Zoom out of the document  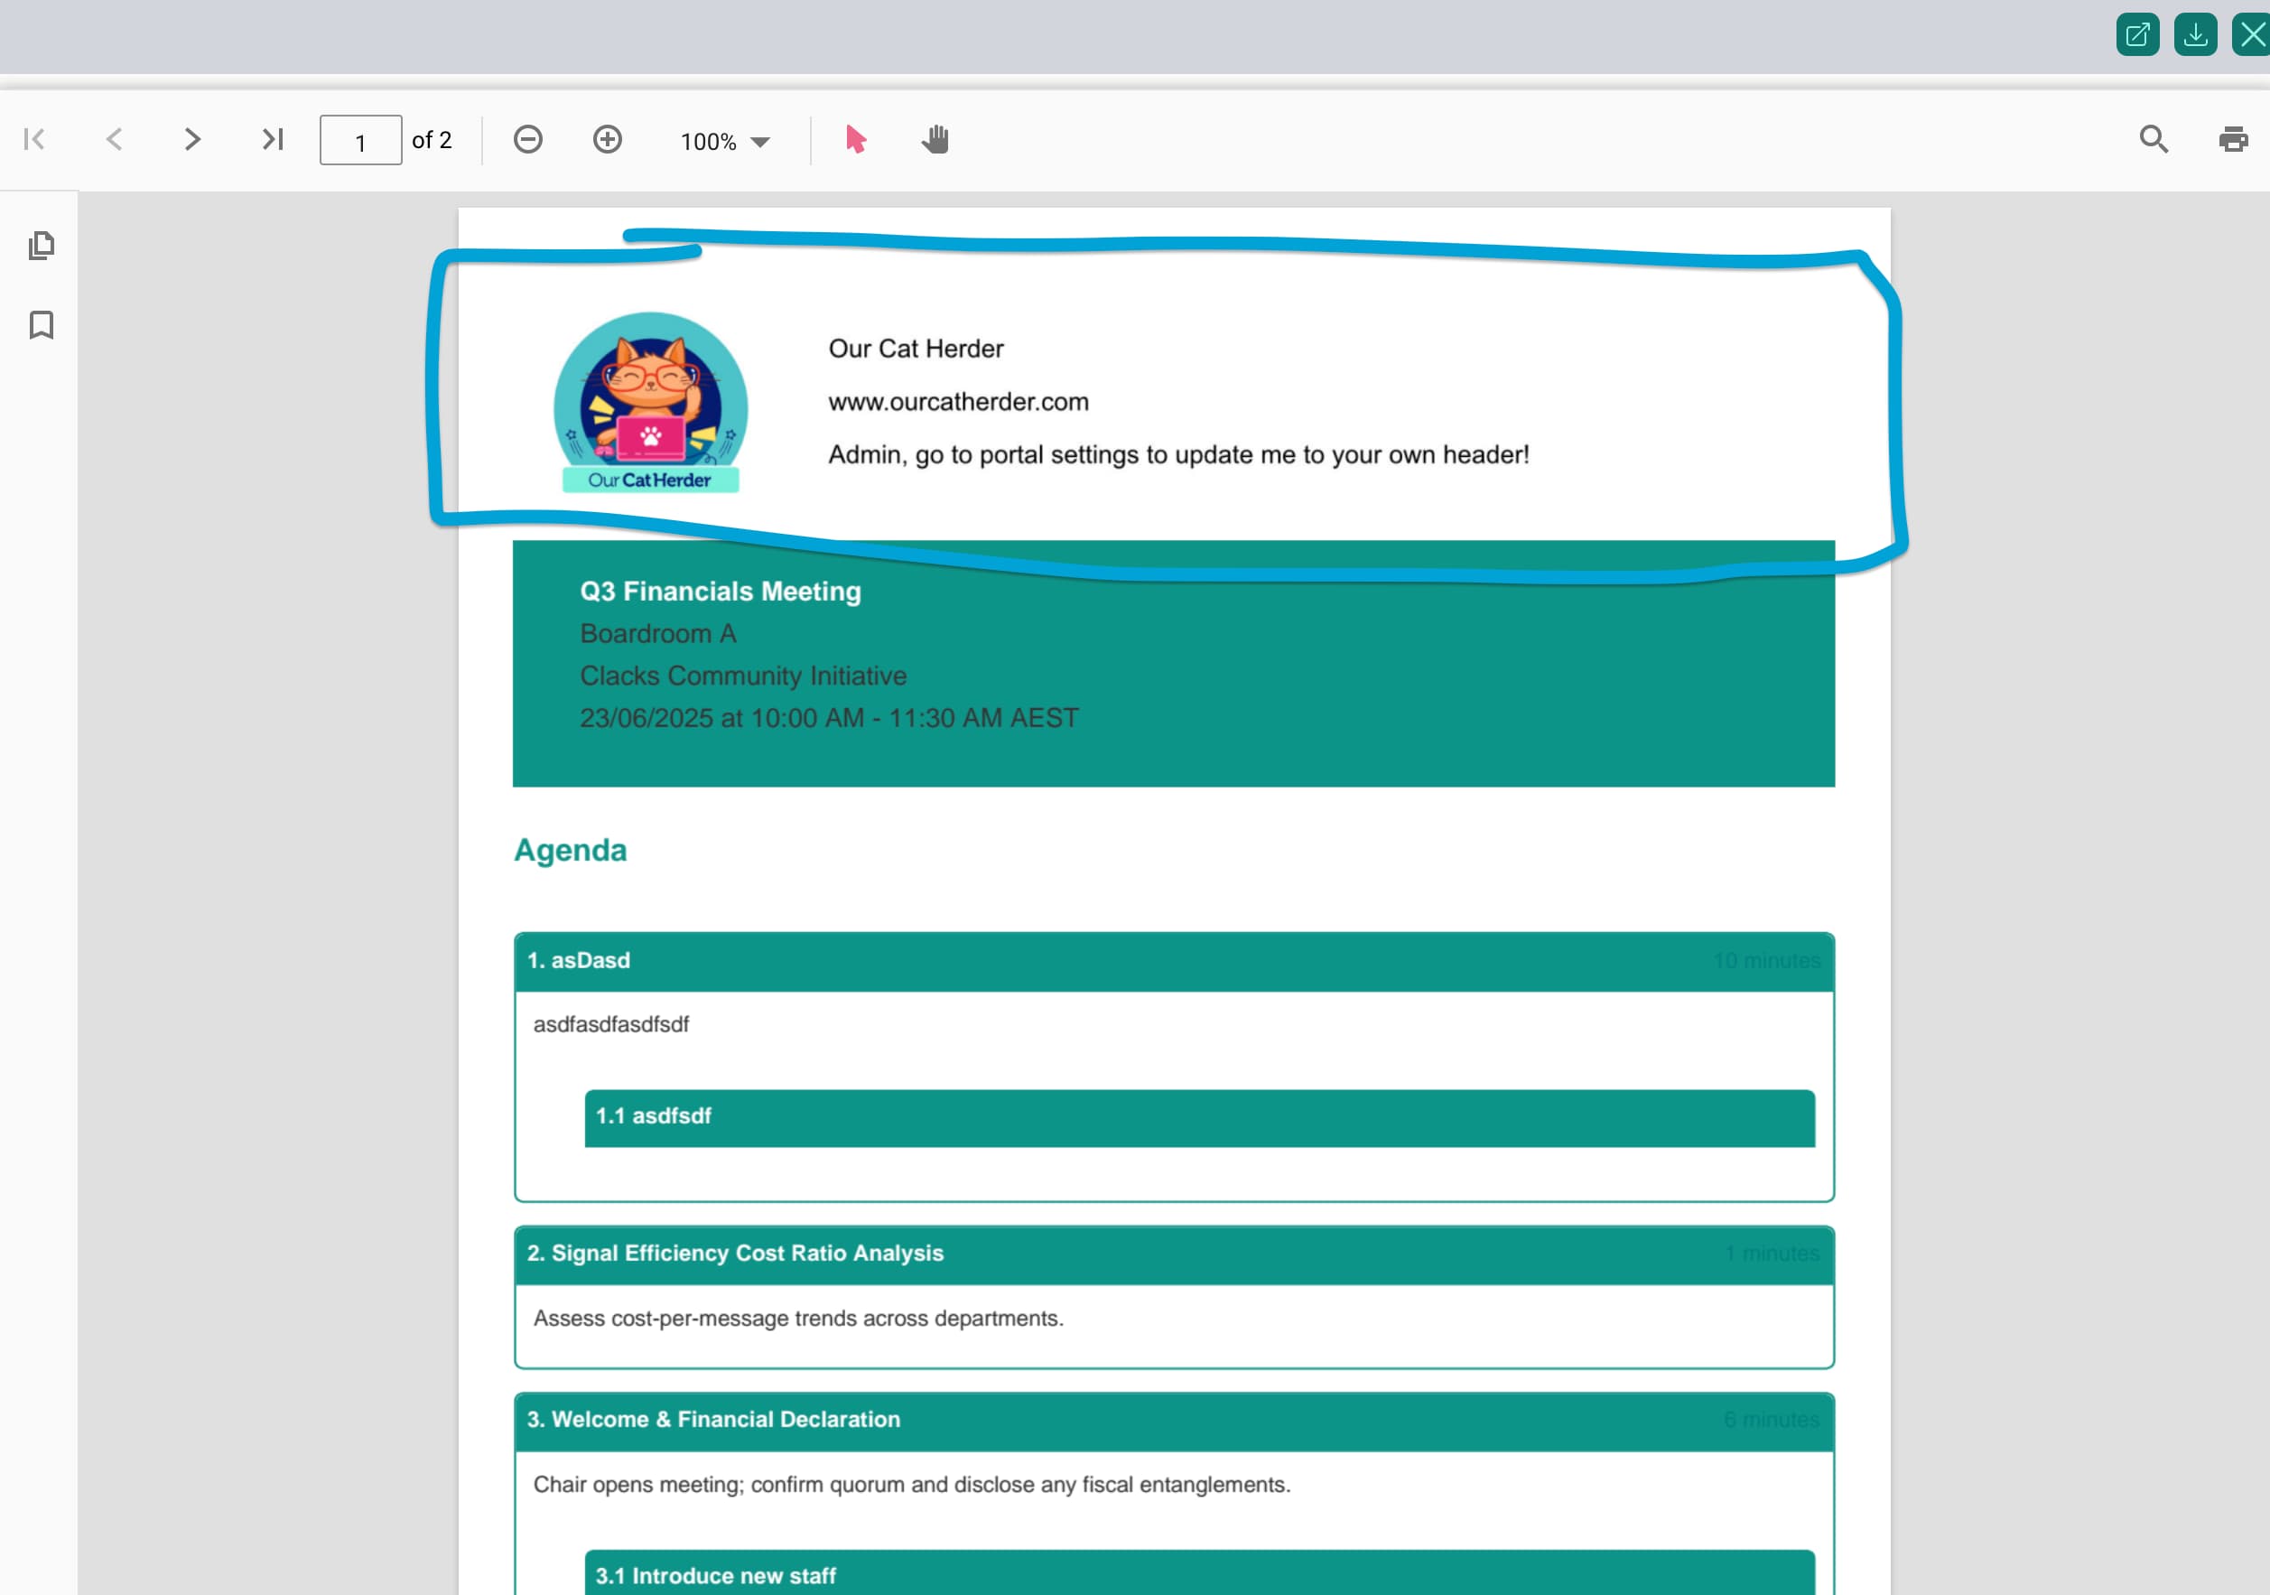(528, 139)
